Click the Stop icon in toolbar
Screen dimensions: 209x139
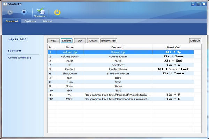click(24, 12)
